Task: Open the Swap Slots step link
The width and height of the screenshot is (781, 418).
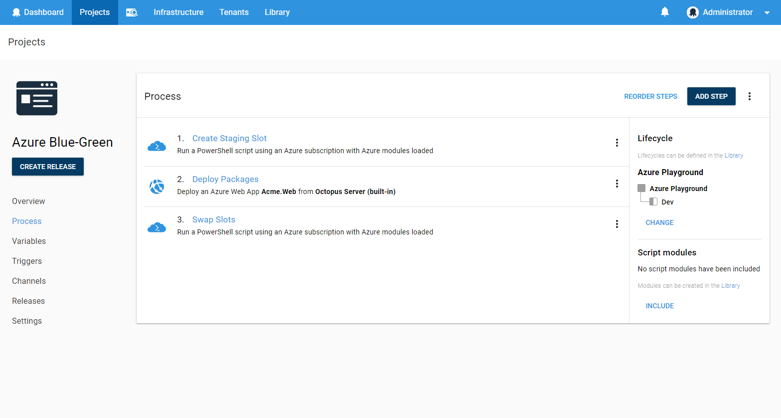Action: pyautogui.click(x=213, y=219)
